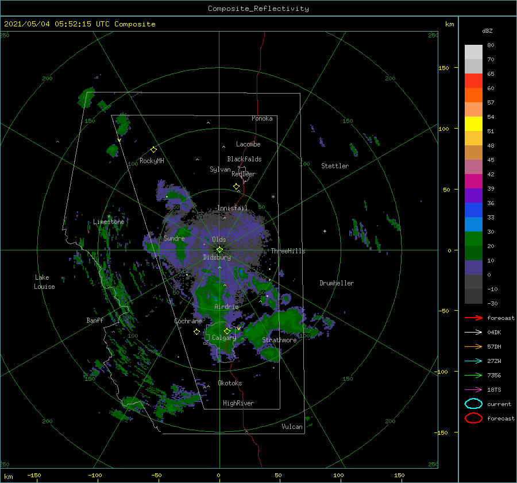The image size is (517, 483).
Task: Click the dBZ legend heading
Action: (x=487, y=30)
